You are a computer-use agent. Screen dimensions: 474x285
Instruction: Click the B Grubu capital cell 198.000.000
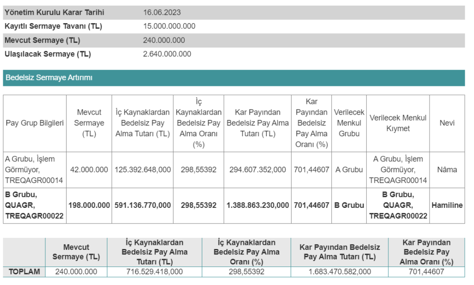tap(89, 205)
